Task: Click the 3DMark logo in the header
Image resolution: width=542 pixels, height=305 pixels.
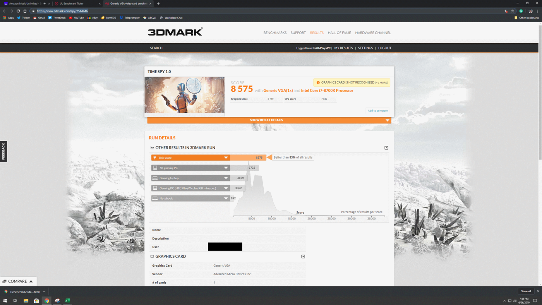Action: tap(175, 32)
